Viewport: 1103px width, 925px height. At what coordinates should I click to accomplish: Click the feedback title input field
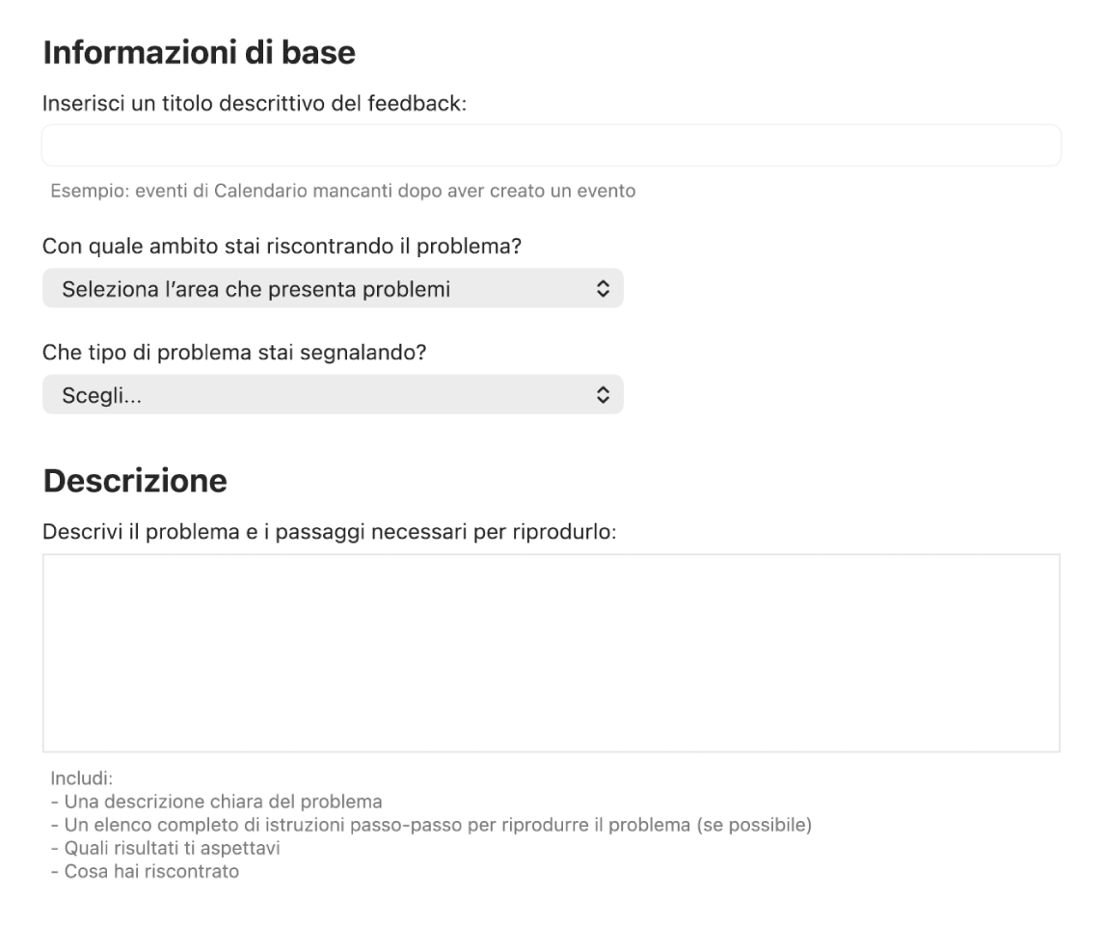click(x=551, y=145)
